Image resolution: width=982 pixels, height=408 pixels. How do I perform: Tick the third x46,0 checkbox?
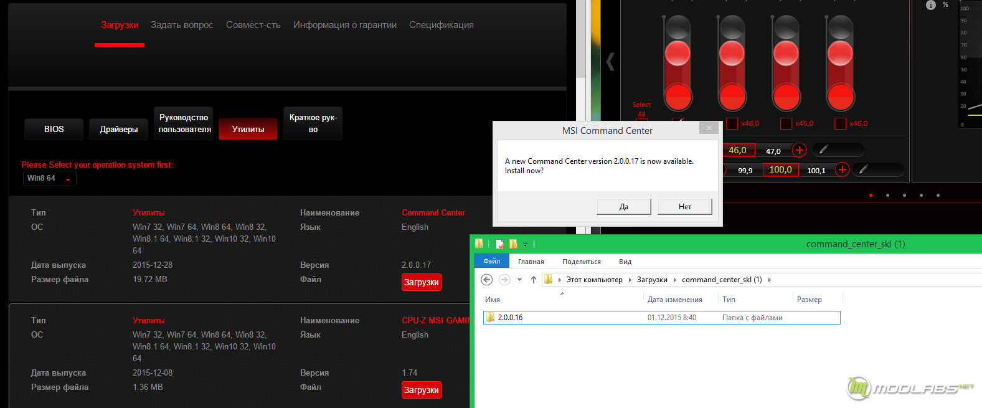coord(786,123)
